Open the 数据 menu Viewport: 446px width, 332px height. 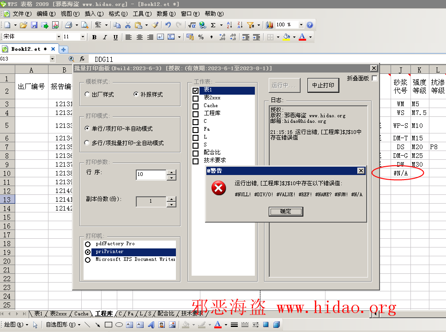tap(166, 14)
